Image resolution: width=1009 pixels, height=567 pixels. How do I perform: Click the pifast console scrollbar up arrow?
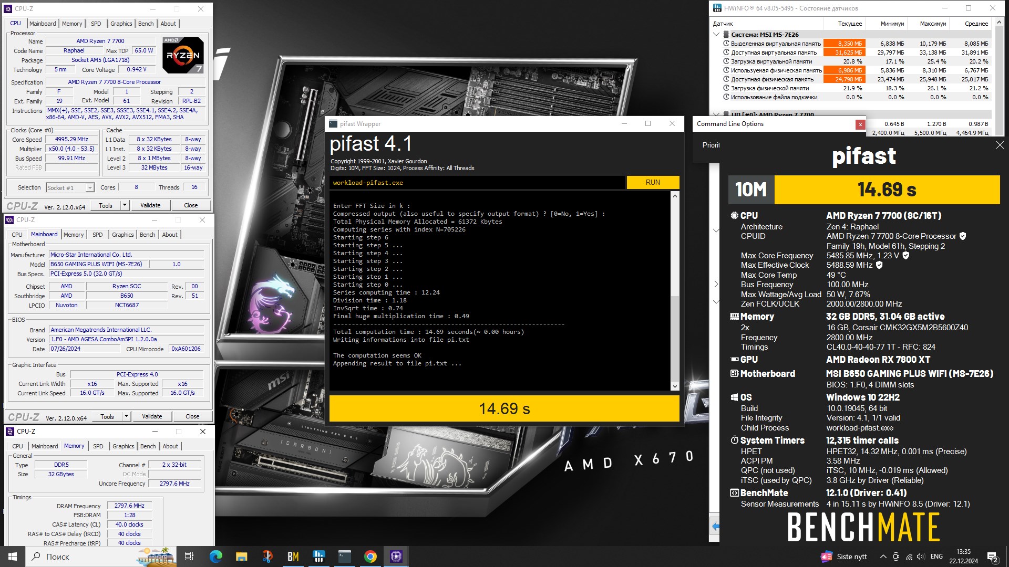point(675,195)
